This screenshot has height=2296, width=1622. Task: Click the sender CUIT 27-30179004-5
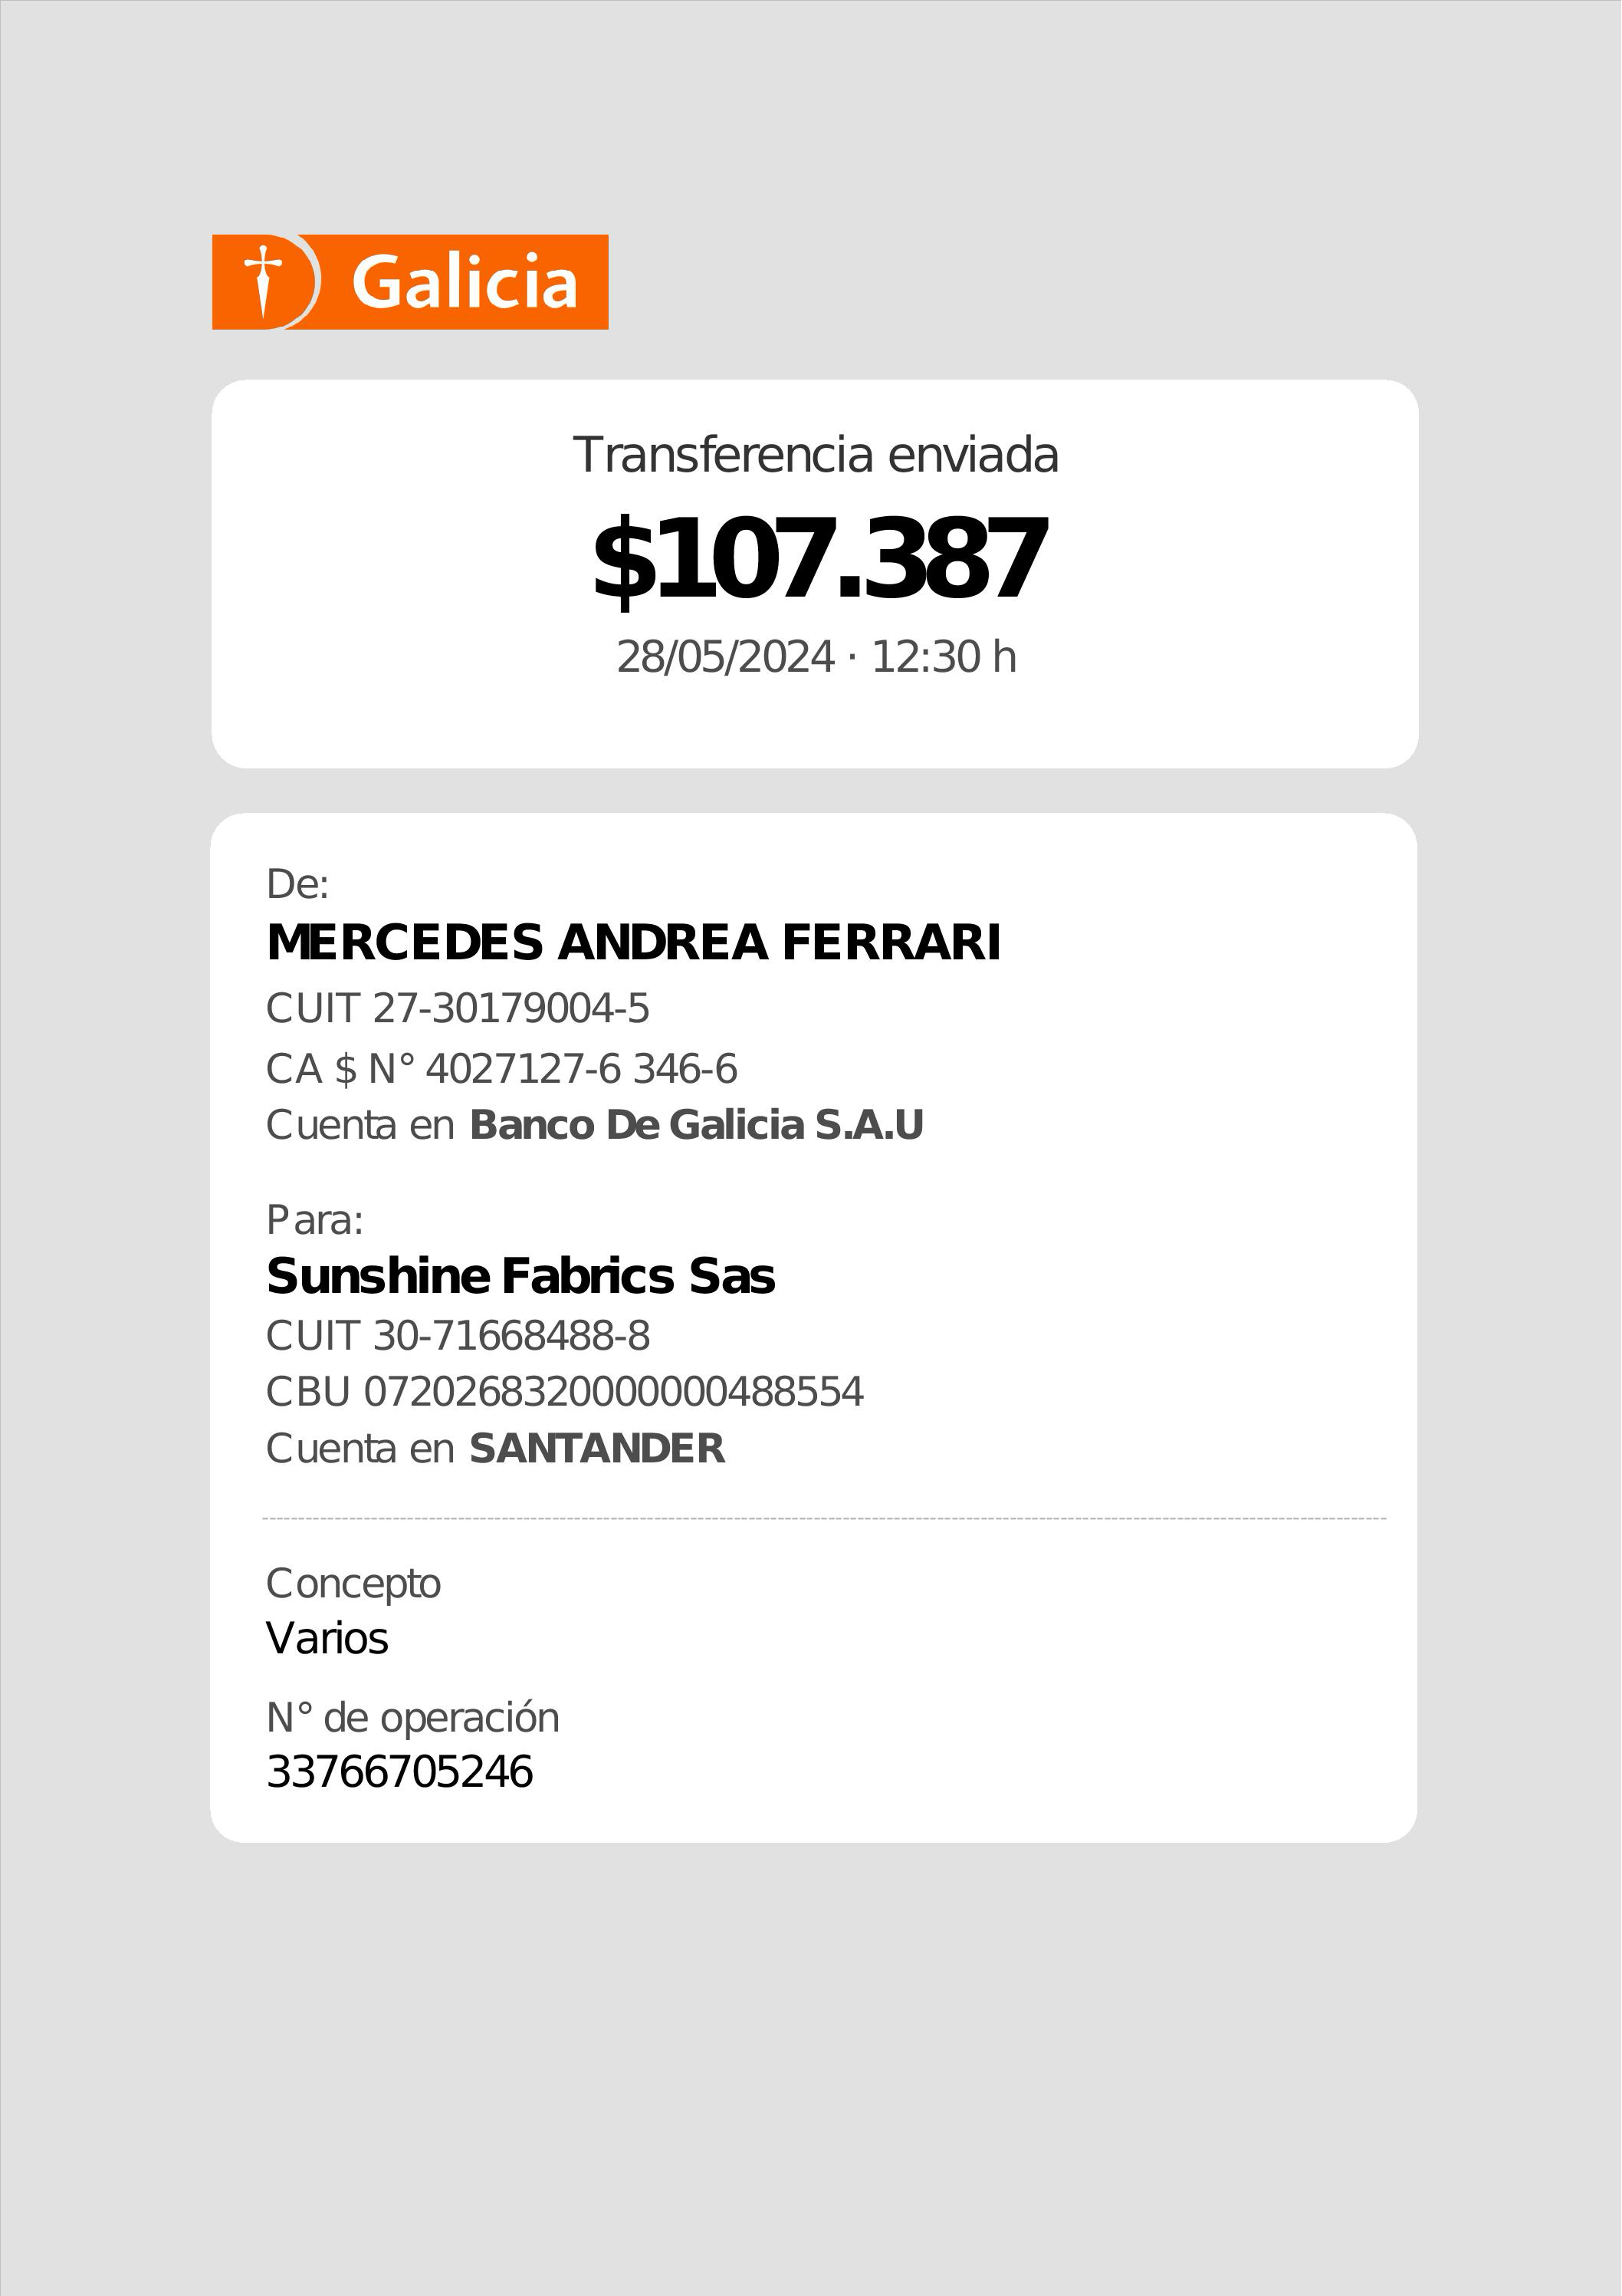(457, 1008)
